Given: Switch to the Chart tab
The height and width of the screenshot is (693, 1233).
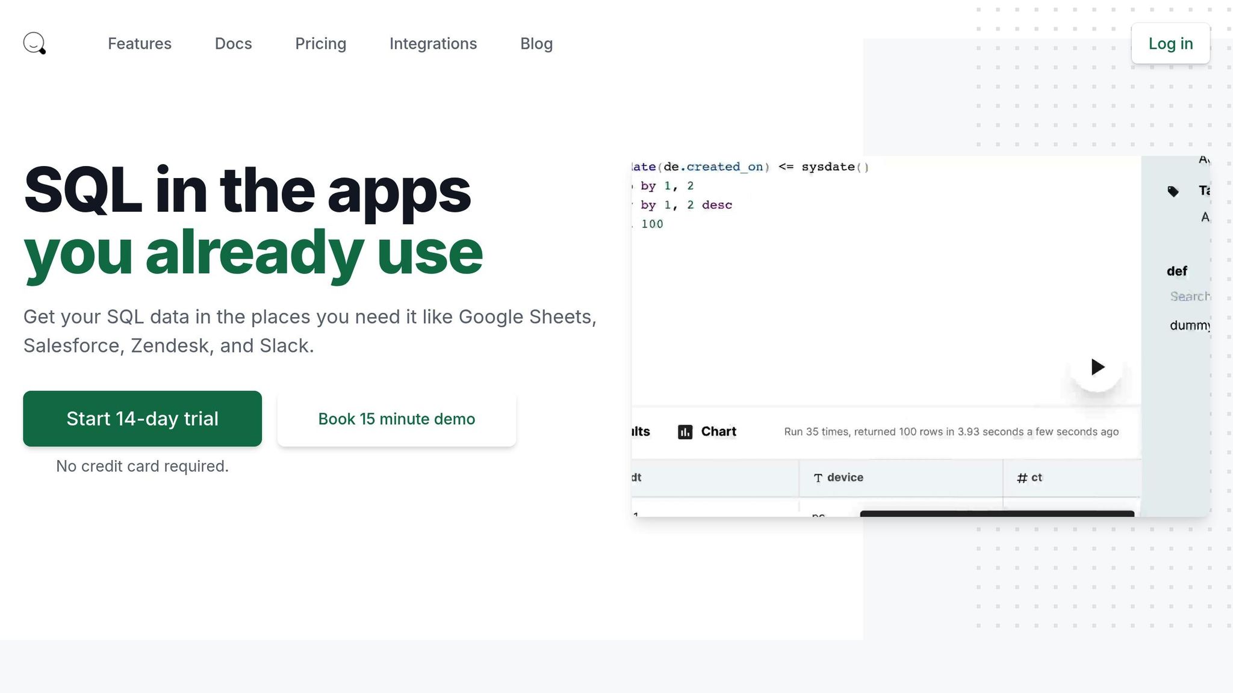Looking at the screenshot, I should 718,431.
